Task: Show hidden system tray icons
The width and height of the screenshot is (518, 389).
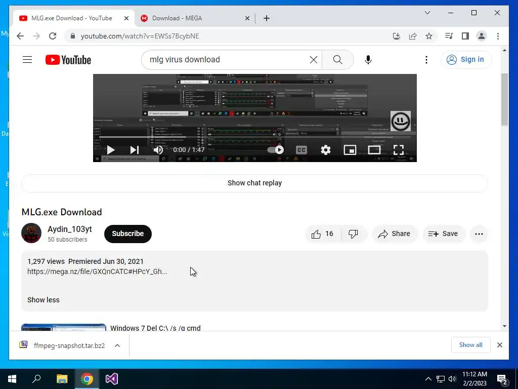Action: [428, 379]
